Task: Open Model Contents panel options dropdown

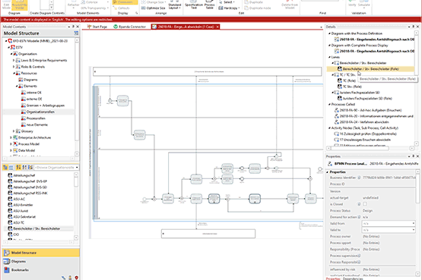Action: tap(69, 27)
